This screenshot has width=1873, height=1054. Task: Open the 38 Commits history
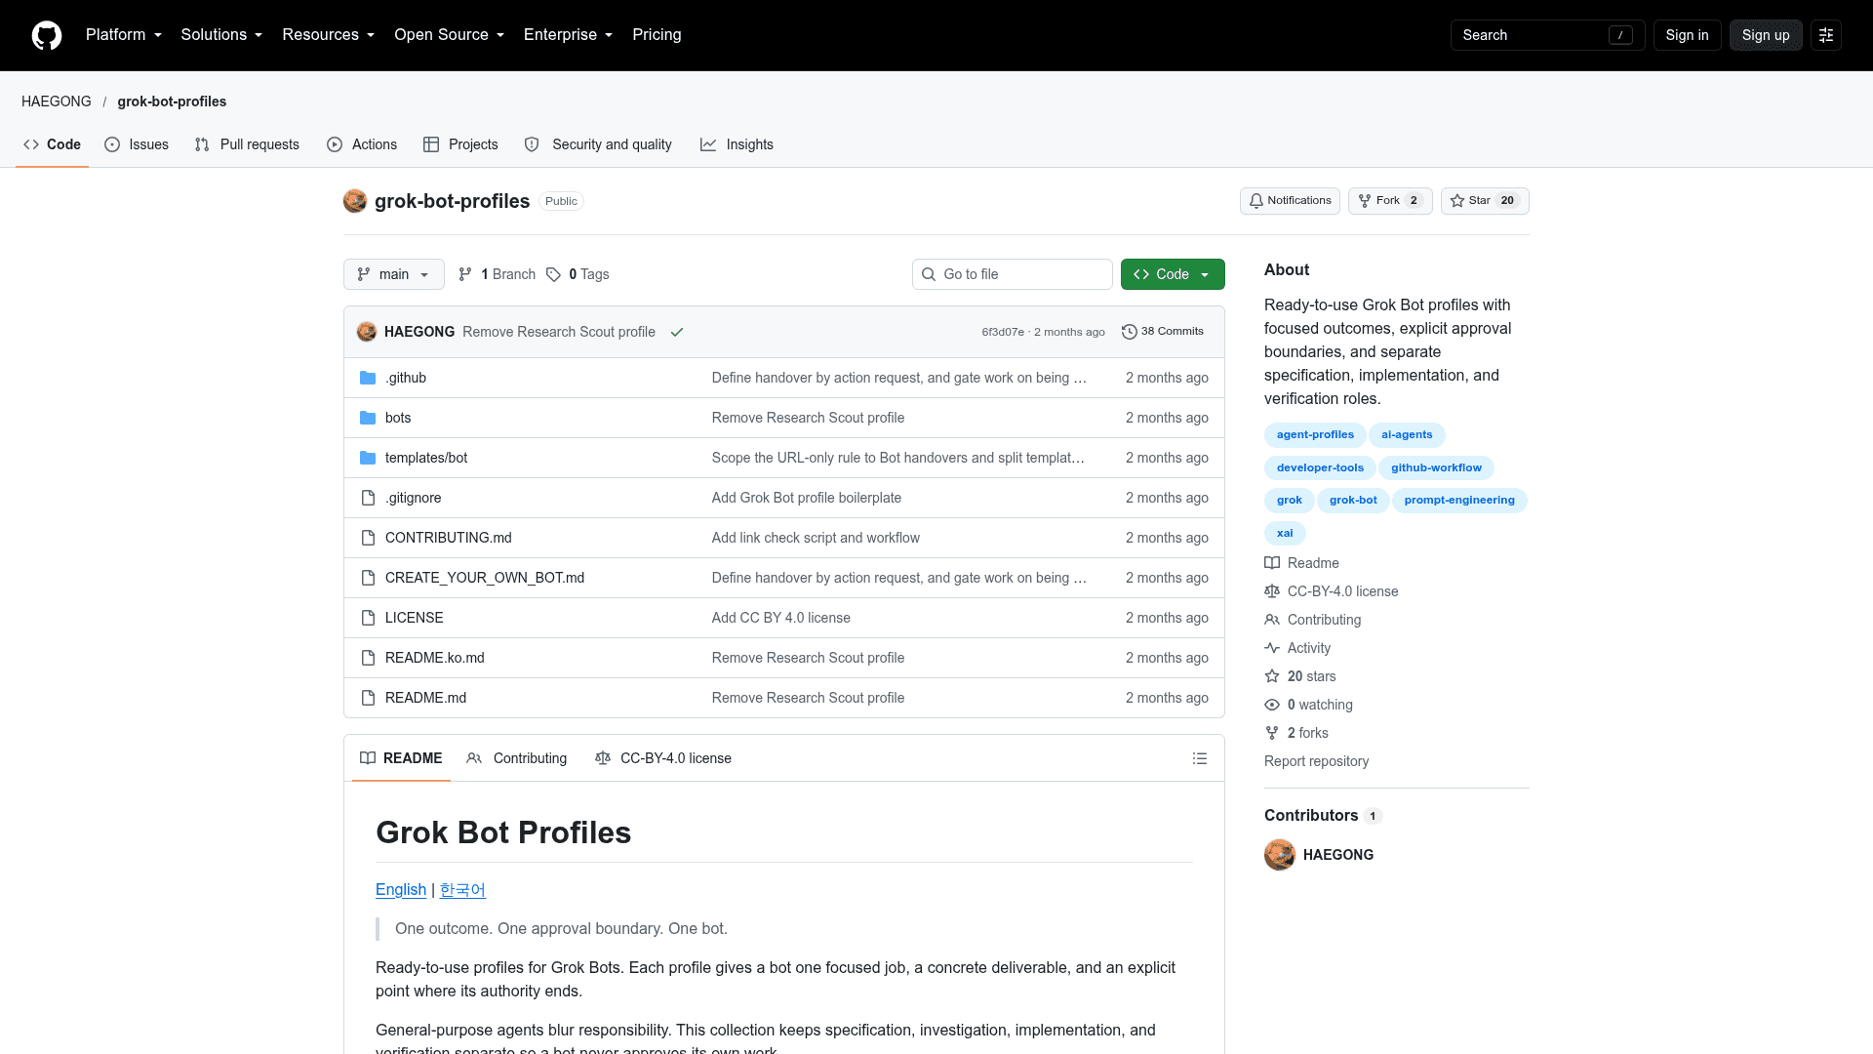point(1163,332)
